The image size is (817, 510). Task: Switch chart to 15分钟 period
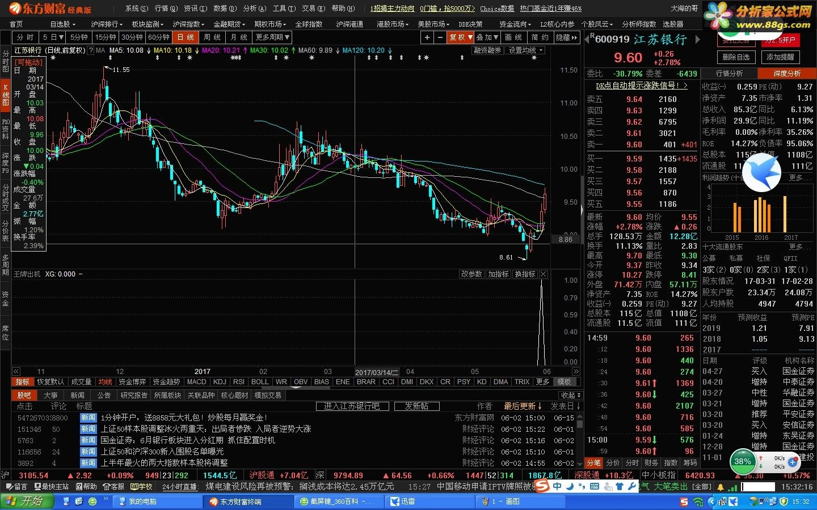[106, 37]
